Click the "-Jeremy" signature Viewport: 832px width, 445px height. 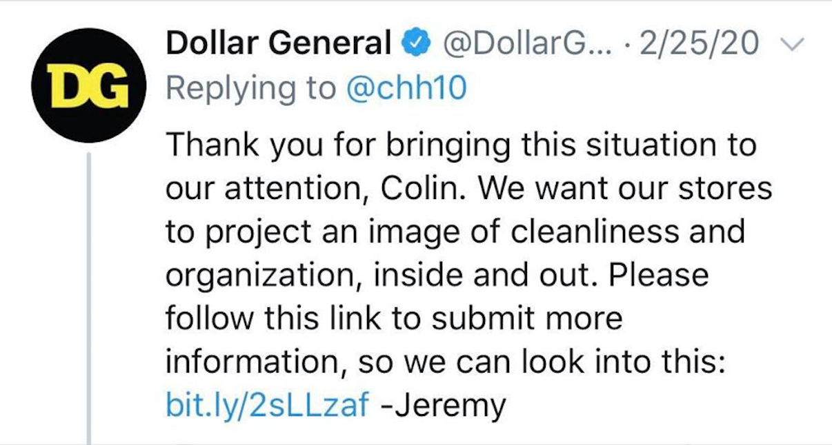[x=443, y=405]
